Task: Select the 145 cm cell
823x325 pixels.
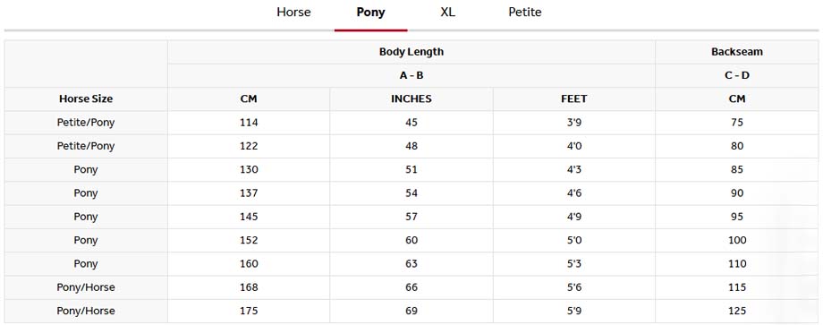Action: 249,217
